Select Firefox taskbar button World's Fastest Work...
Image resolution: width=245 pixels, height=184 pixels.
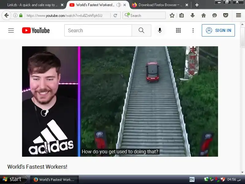54,179
